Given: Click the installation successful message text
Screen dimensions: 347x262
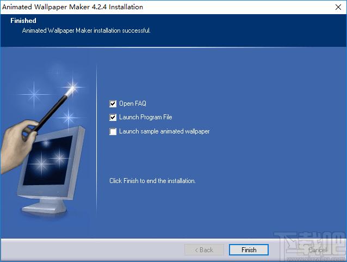Looking at the screenshot, I should pyautogui.click(x=86, y=31).
